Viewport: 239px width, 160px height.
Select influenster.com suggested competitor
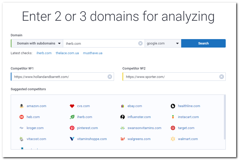[139, 117]
